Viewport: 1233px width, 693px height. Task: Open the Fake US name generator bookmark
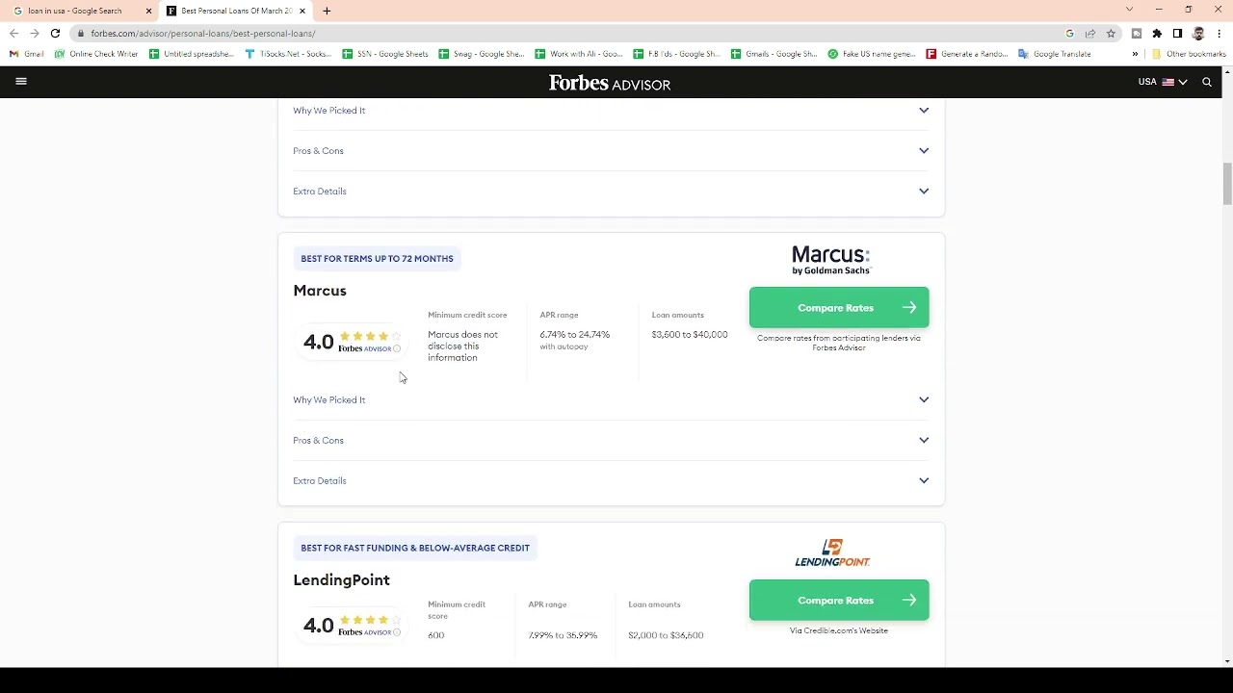pyautogui.click(x=872, y=54)
